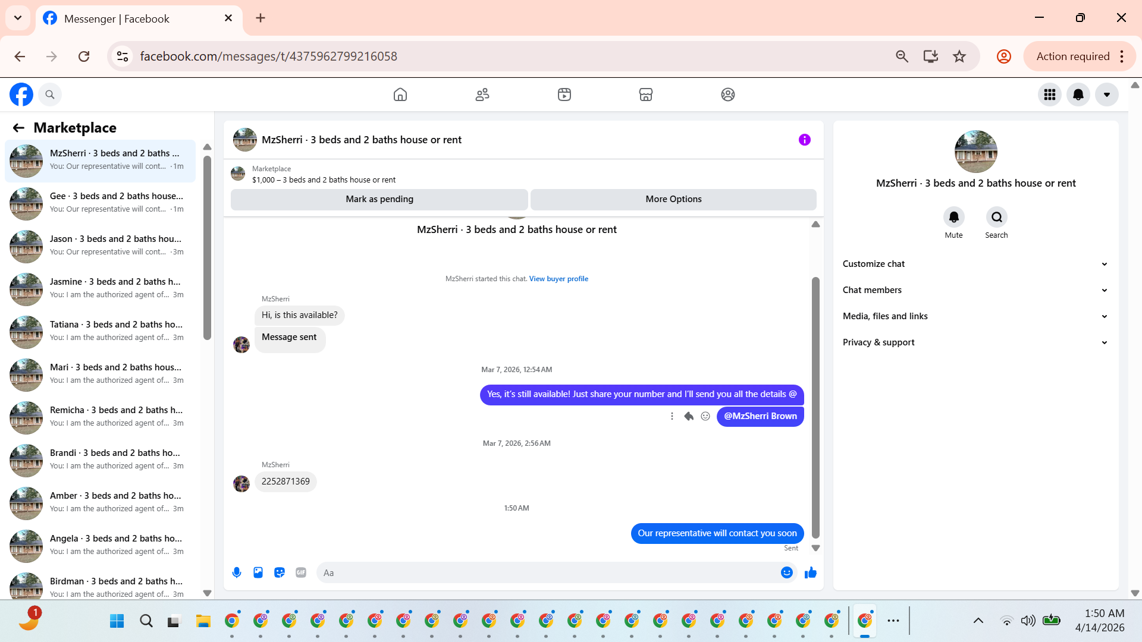
Task: Open the Jason conversation in the list
Action: tap(100, 246)
